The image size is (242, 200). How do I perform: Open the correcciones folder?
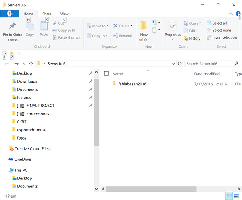[x=33, y=114]
